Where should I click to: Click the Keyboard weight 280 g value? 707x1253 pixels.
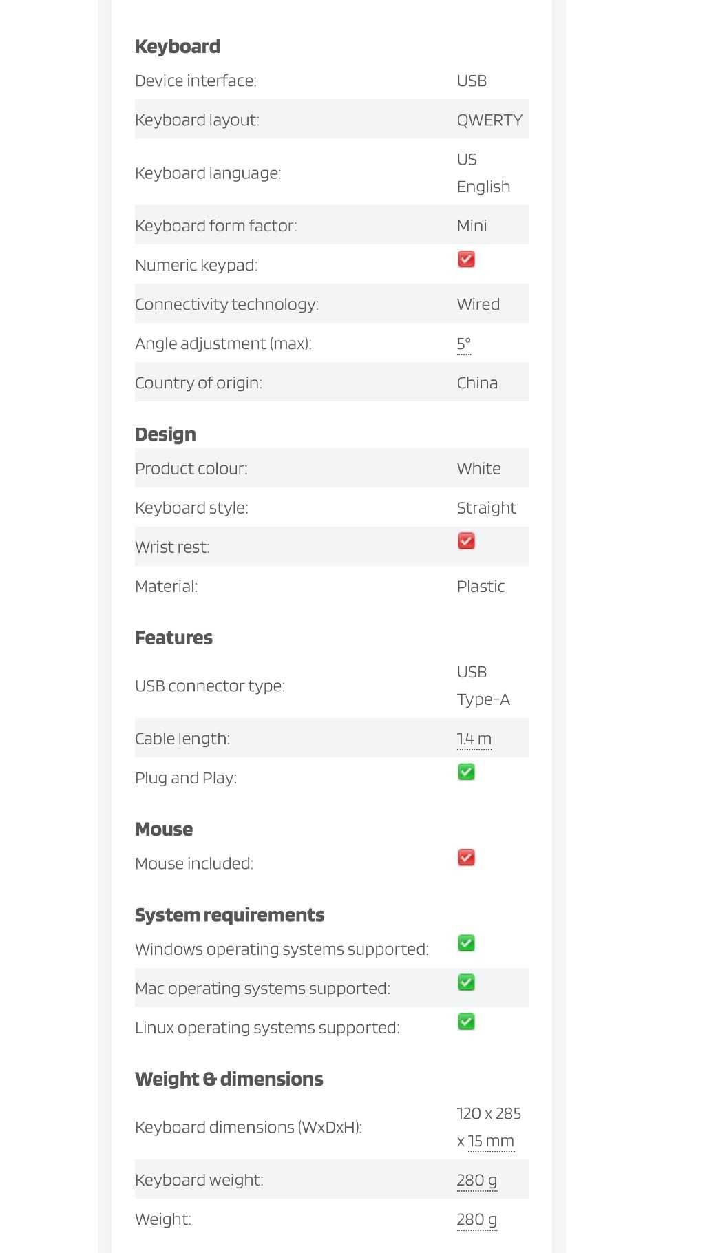point(477,1180)
